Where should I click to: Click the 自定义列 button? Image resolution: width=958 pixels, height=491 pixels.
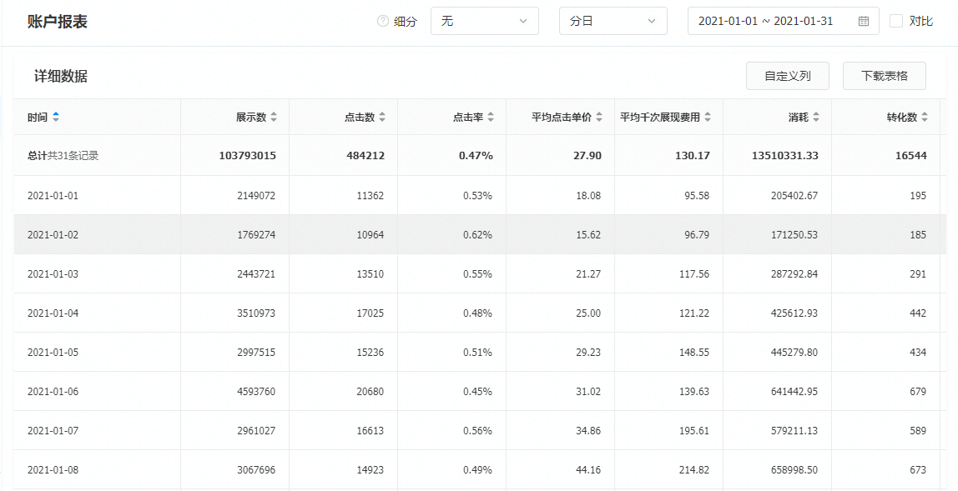(x=787, y=75)
